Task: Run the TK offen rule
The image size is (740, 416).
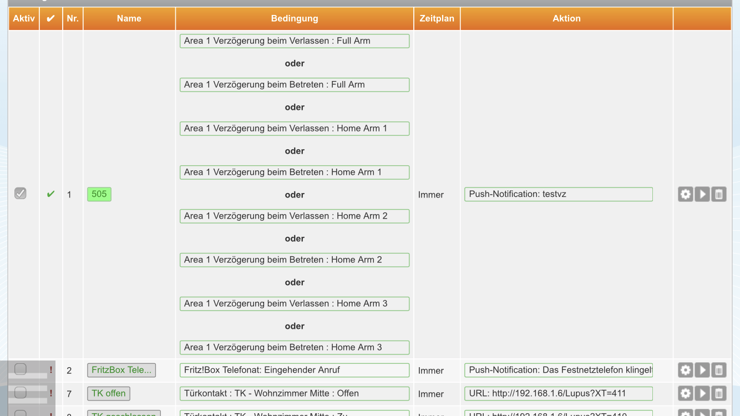Action: coord(702,393)
